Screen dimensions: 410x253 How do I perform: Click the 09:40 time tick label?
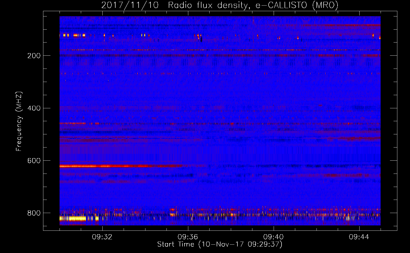click(274, 237)
